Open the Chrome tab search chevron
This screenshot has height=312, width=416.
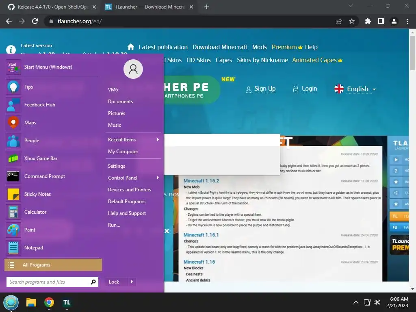coord(351,6)
